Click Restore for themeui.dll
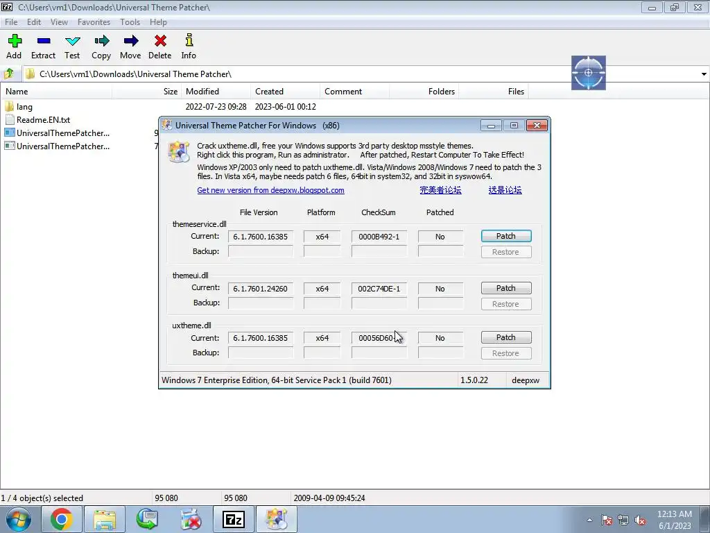Viewport: 710px width, 533px height. point(505,304)
